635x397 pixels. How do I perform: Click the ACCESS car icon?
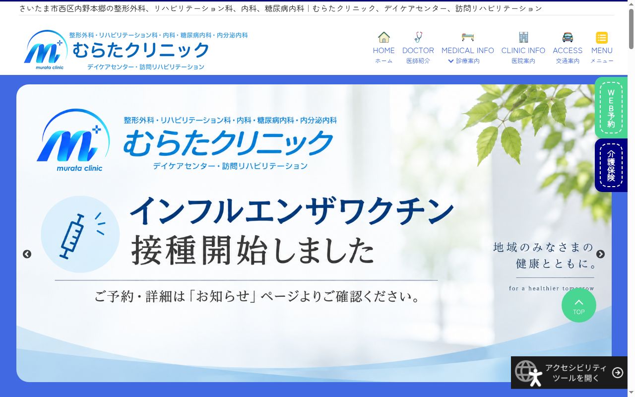[x=568, y=37]
